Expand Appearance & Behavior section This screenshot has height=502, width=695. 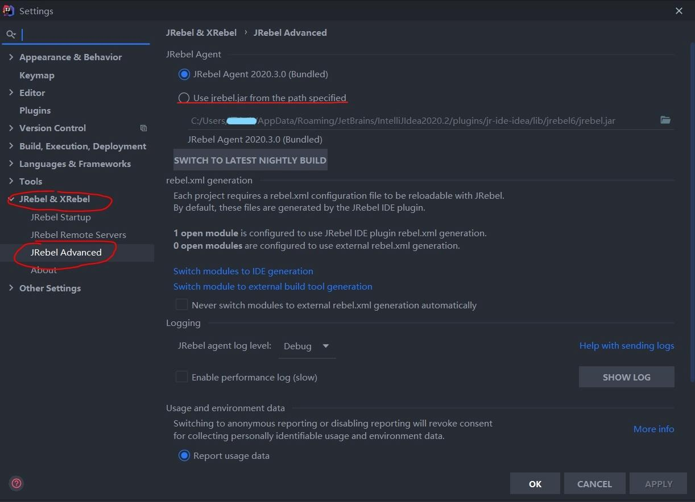tap(11, 57)
